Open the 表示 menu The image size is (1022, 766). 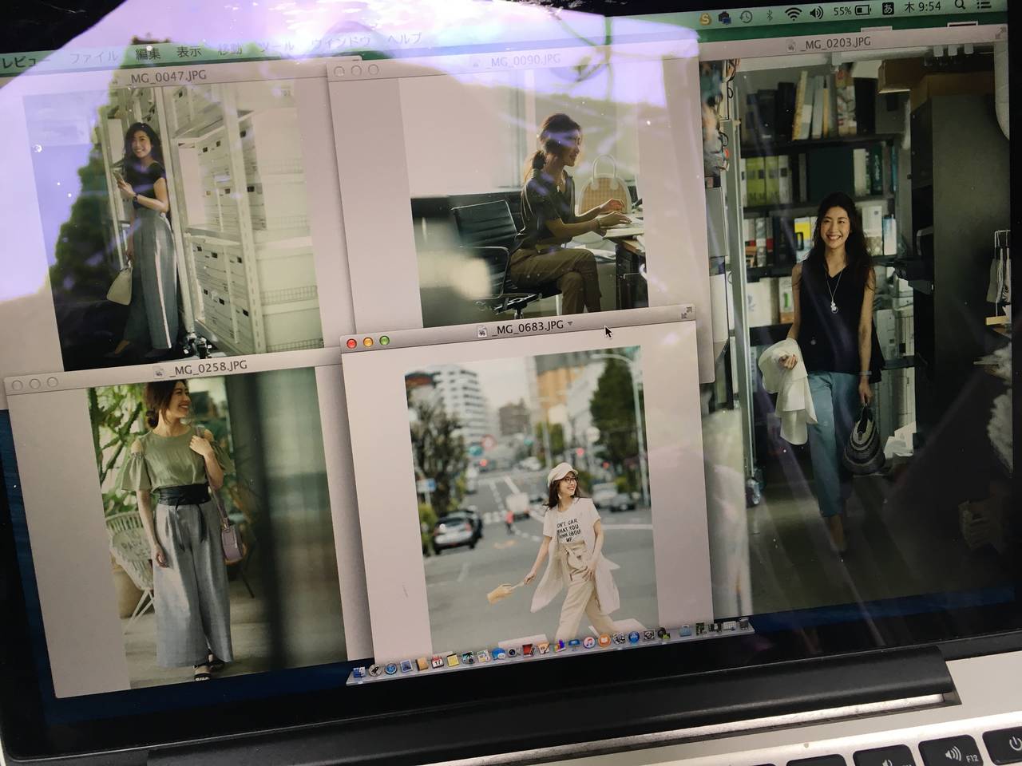189,51
